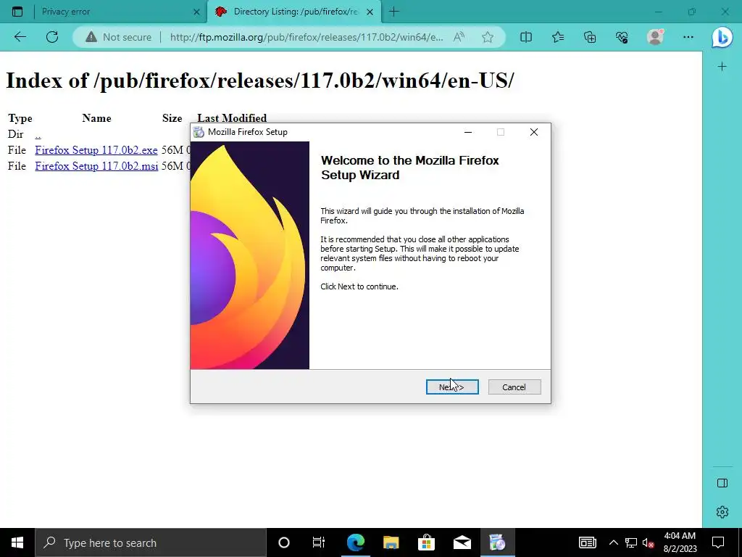Open a new browser tab
The image size is (742, 557).
coord(393,12)
